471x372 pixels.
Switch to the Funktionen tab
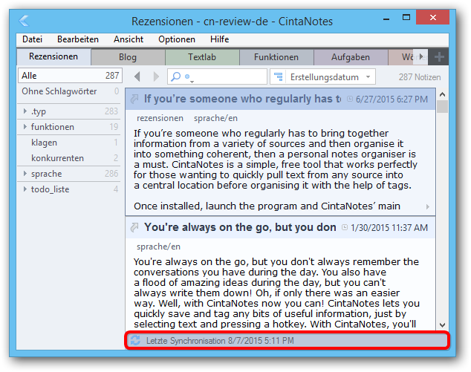tap(276, 57)
